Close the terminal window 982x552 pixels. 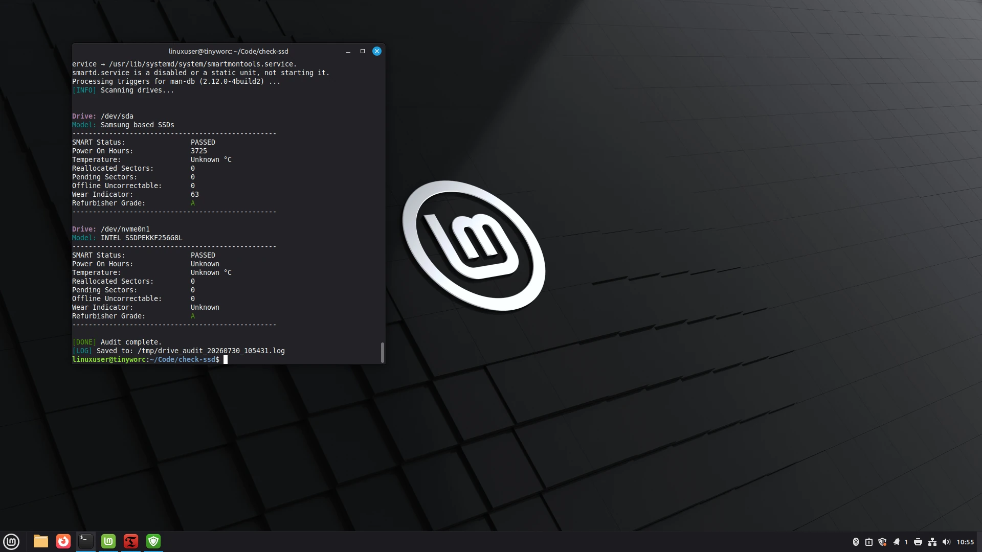(377, 51)
